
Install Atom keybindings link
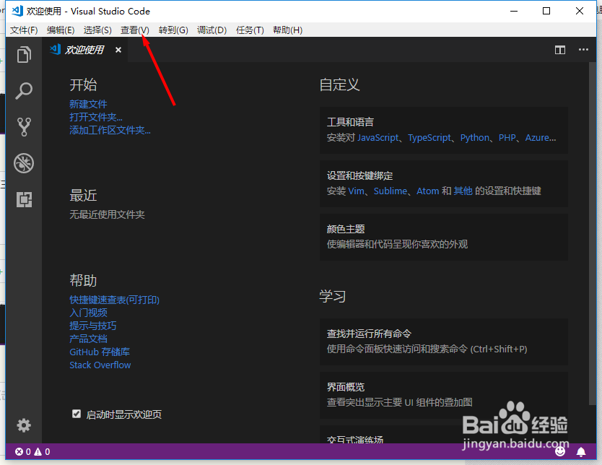pyautogui.click(x=428, y=191)
